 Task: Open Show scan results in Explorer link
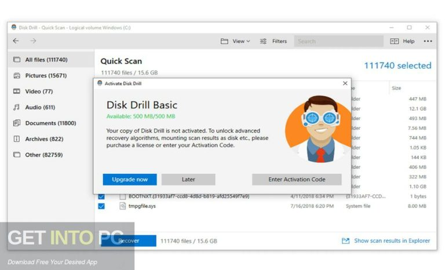point(392,241)
